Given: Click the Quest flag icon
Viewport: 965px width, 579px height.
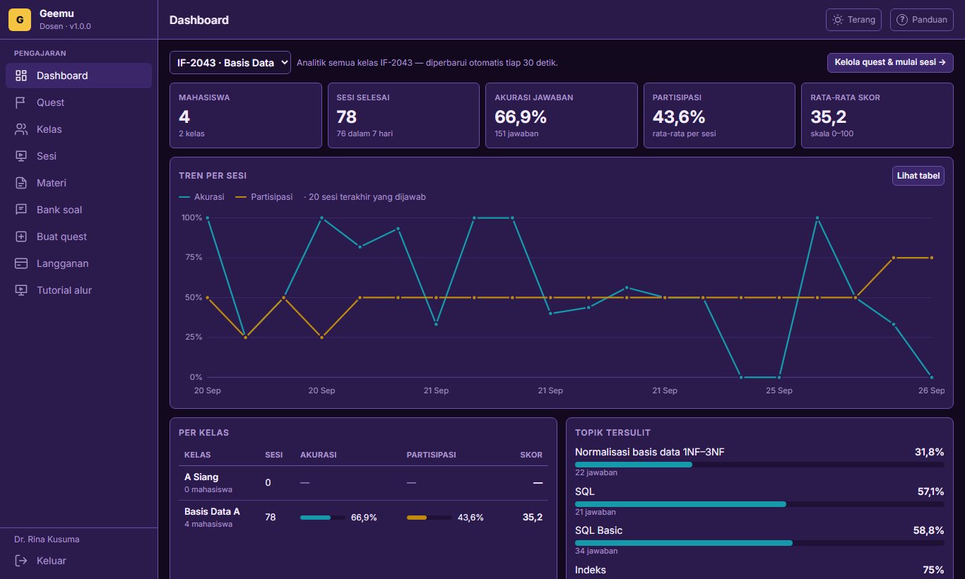Looking at the screenshot, I should [x=21, y=102].
